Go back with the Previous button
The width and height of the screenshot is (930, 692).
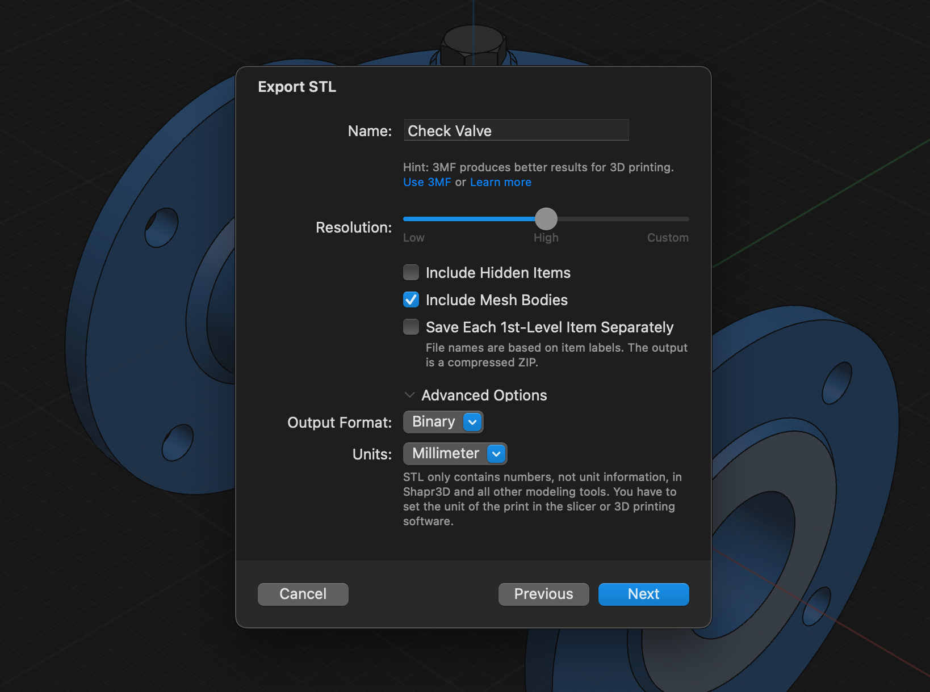point(544,594)
